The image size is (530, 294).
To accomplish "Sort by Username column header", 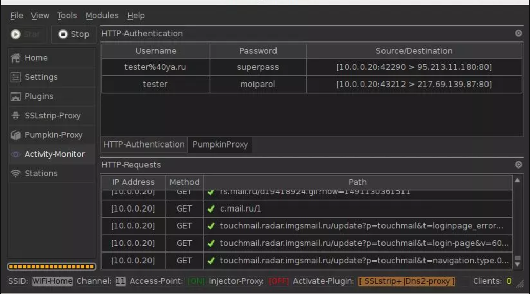I will point(156,51).
